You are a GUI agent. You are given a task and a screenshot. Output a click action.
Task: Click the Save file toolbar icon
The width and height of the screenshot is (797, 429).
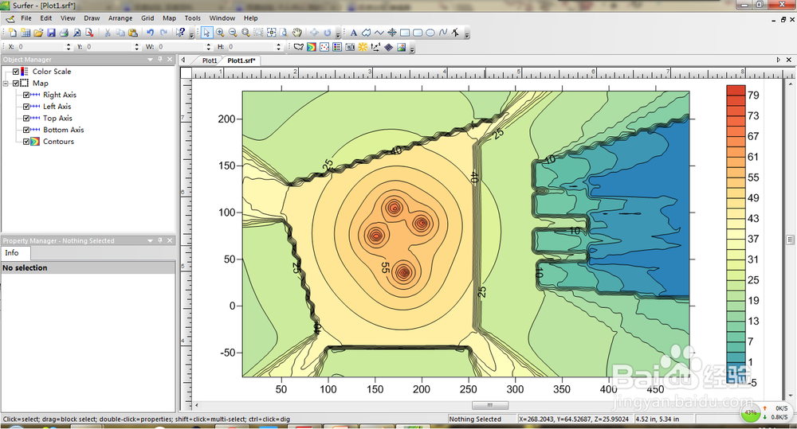coord(52,33)
